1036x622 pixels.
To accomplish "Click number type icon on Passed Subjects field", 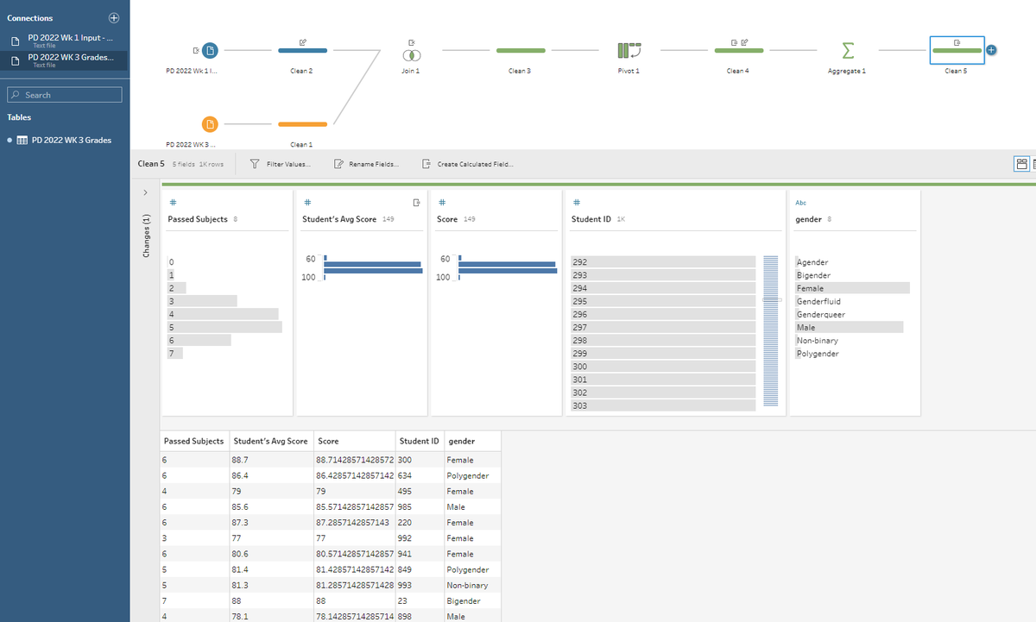I will pyautogui.click(x=172, y=202).
